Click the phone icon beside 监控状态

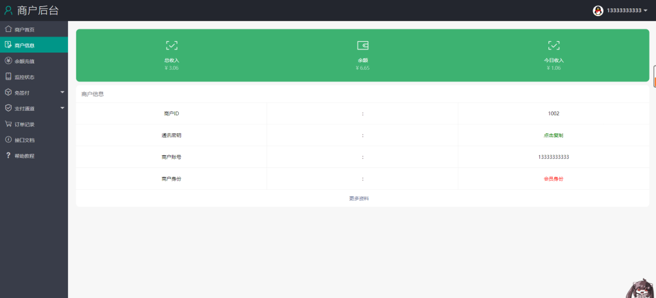(8, 77)
